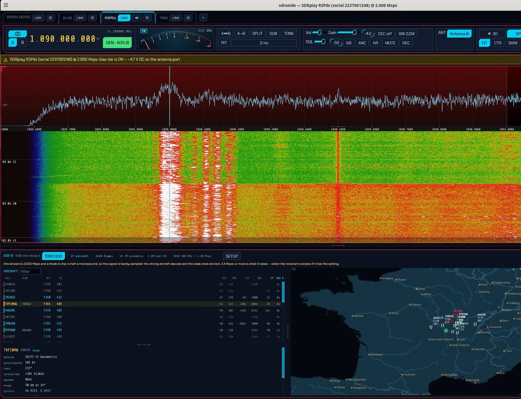Pop out the RSPDx QO100 receiver tab
This screenshot has height=399, width=521.
pos(50,18)
